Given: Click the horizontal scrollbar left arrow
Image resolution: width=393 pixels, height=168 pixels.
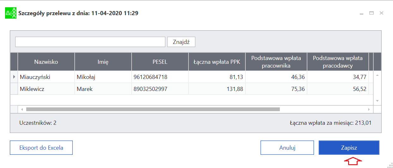Looking at the screenshot, I should pyautogui.click(x=22, y=109).
